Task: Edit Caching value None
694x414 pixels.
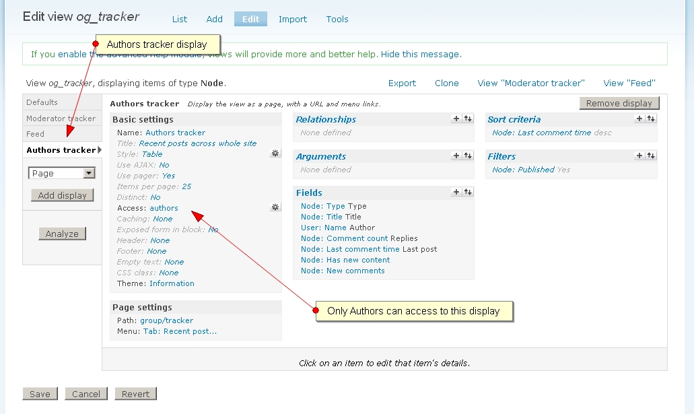Action: (162, 219)
